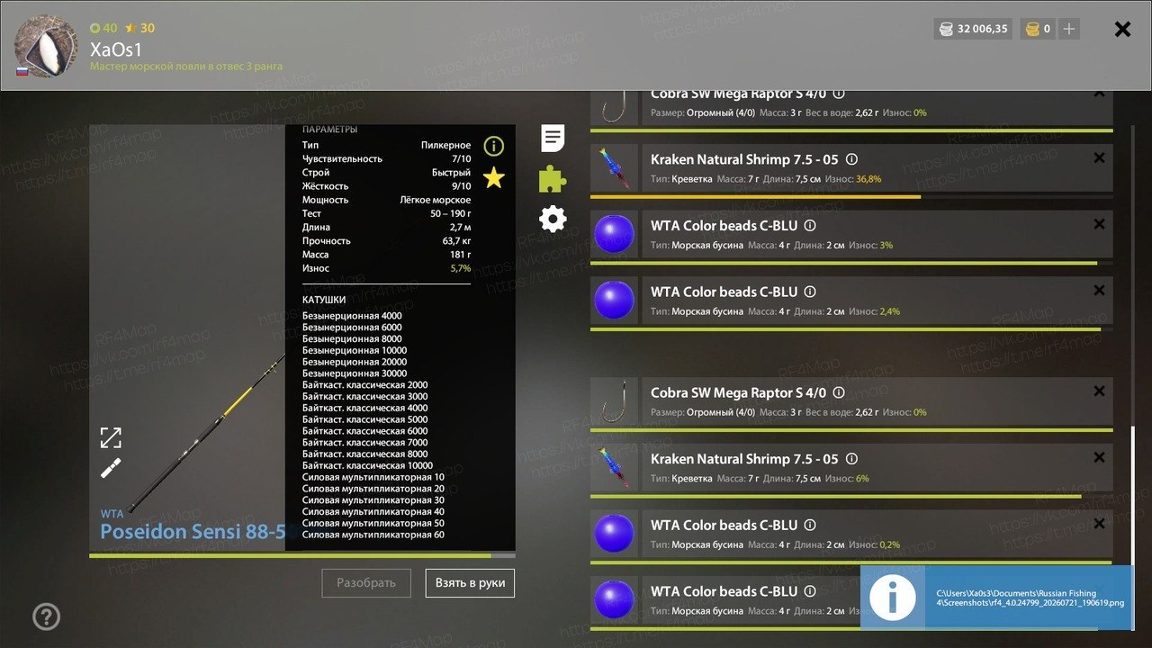
Task: Open the gear settings tab icon
Action: pyautogui.click(x=553, y=219)
